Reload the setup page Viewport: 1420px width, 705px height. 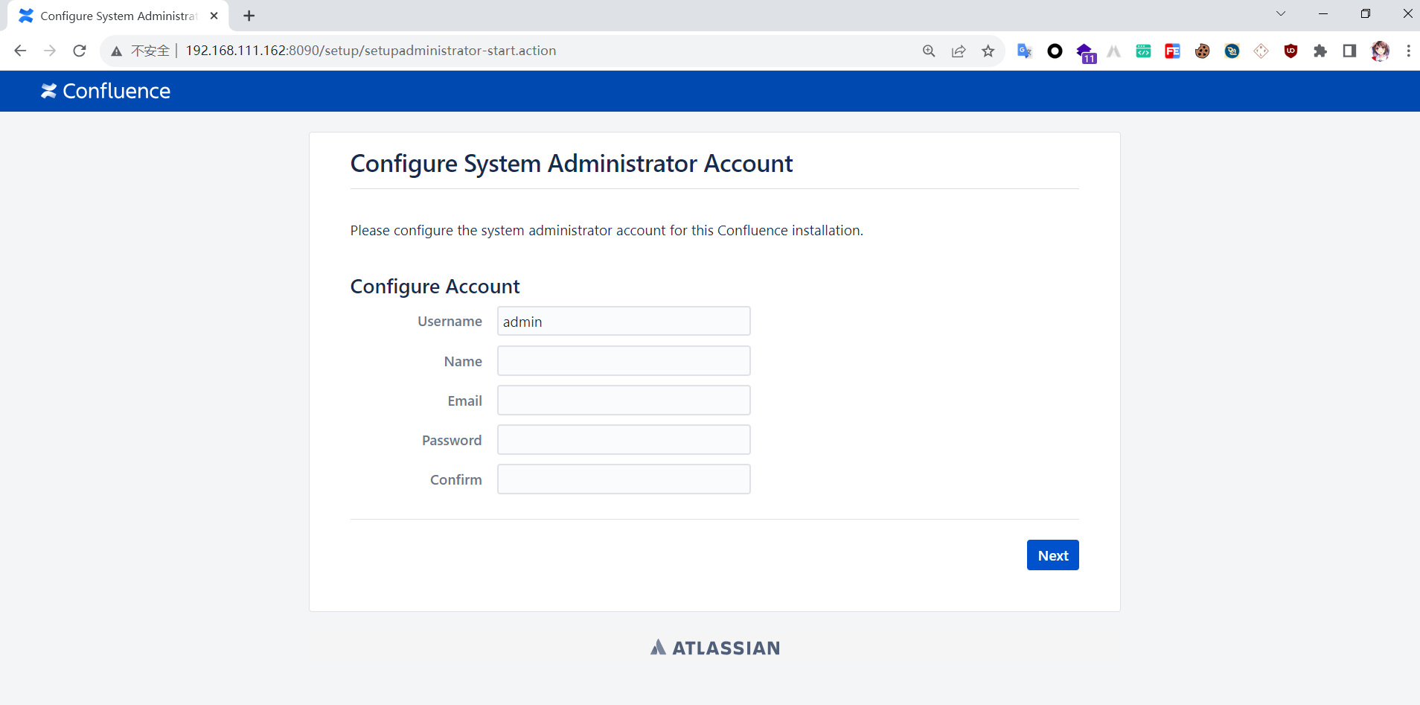80,51
